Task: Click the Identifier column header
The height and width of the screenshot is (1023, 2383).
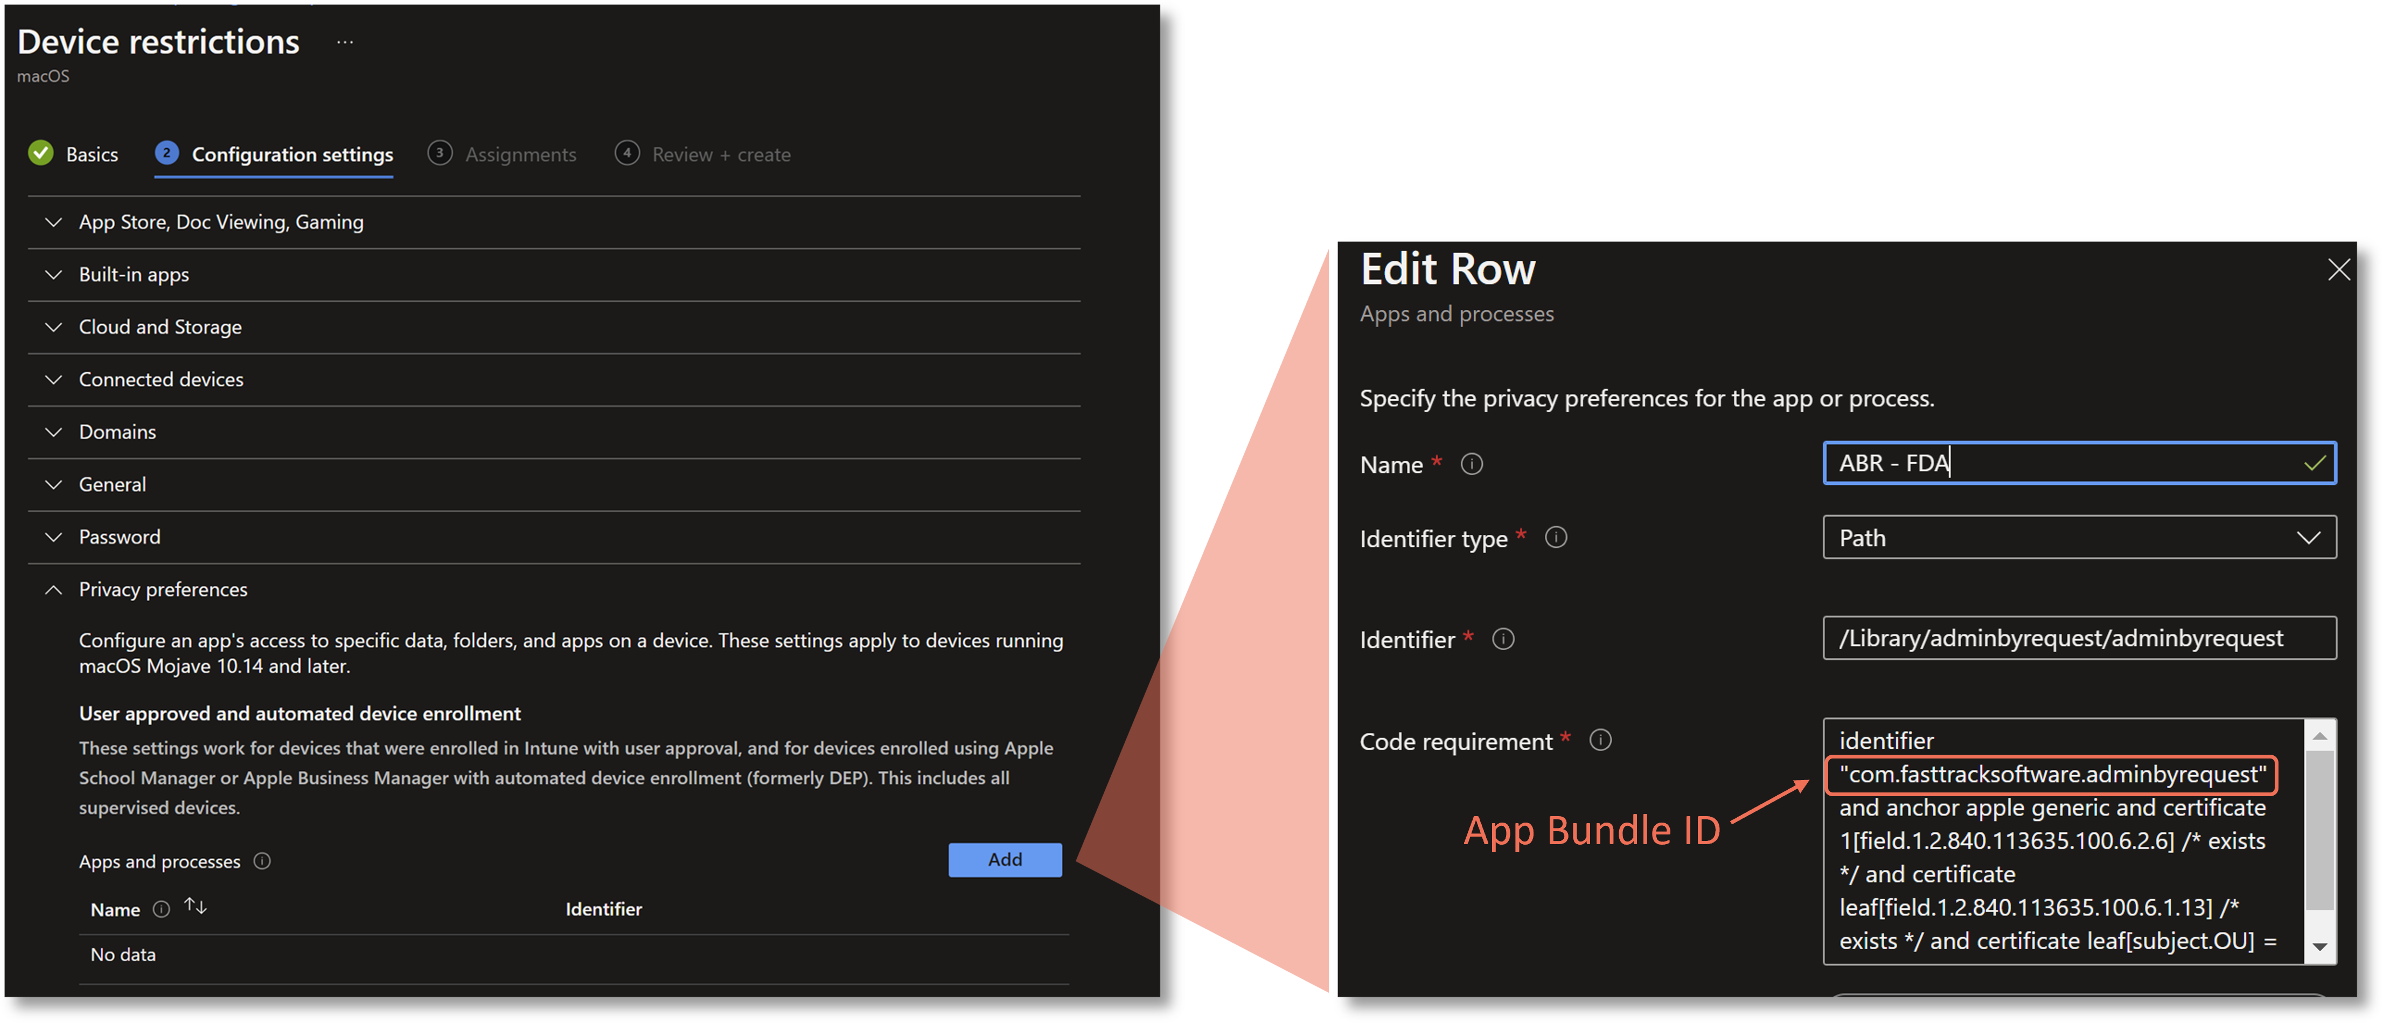Action: (x=603, y=909)
